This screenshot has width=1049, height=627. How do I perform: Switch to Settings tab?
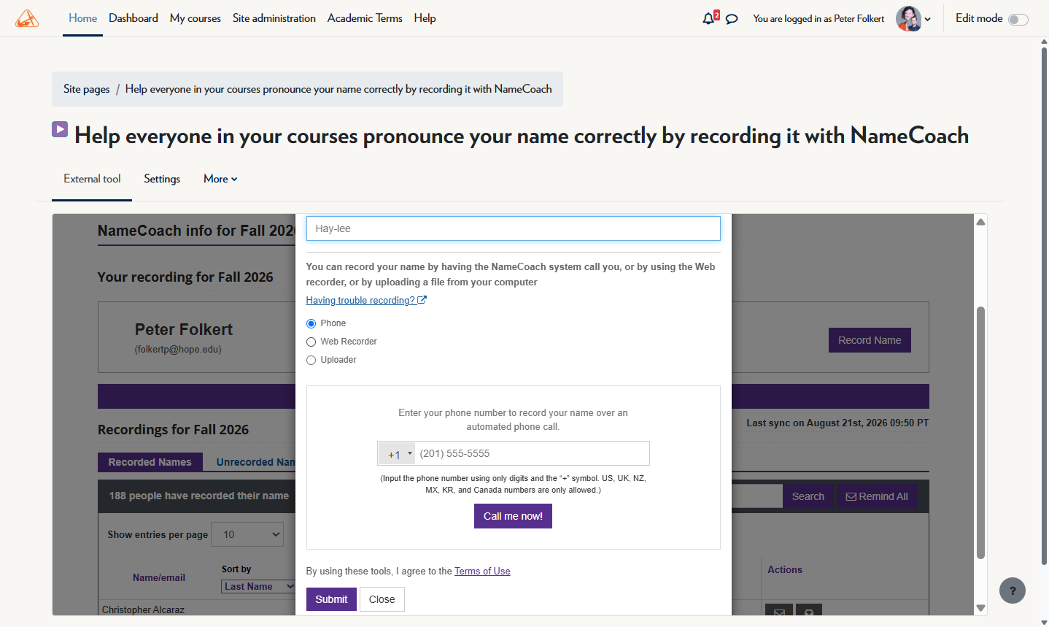(x=162, y=179)
